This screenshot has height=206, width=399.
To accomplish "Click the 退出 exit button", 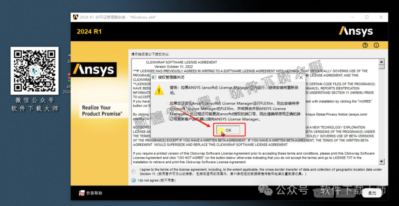I will [372, 193].
